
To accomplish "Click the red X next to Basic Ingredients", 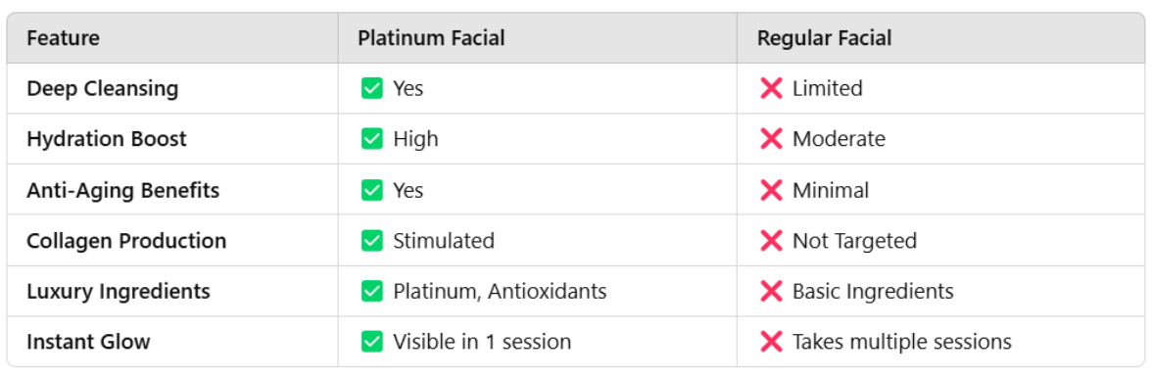I will (771, 292).
